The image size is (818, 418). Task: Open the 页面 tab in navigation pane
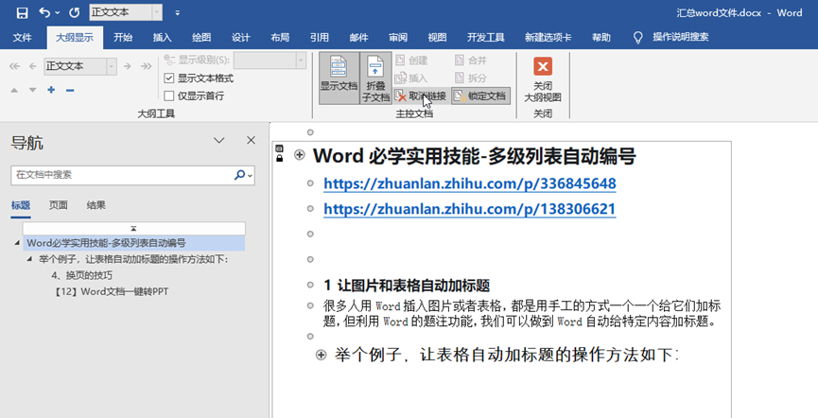click(x=59, y=205)
